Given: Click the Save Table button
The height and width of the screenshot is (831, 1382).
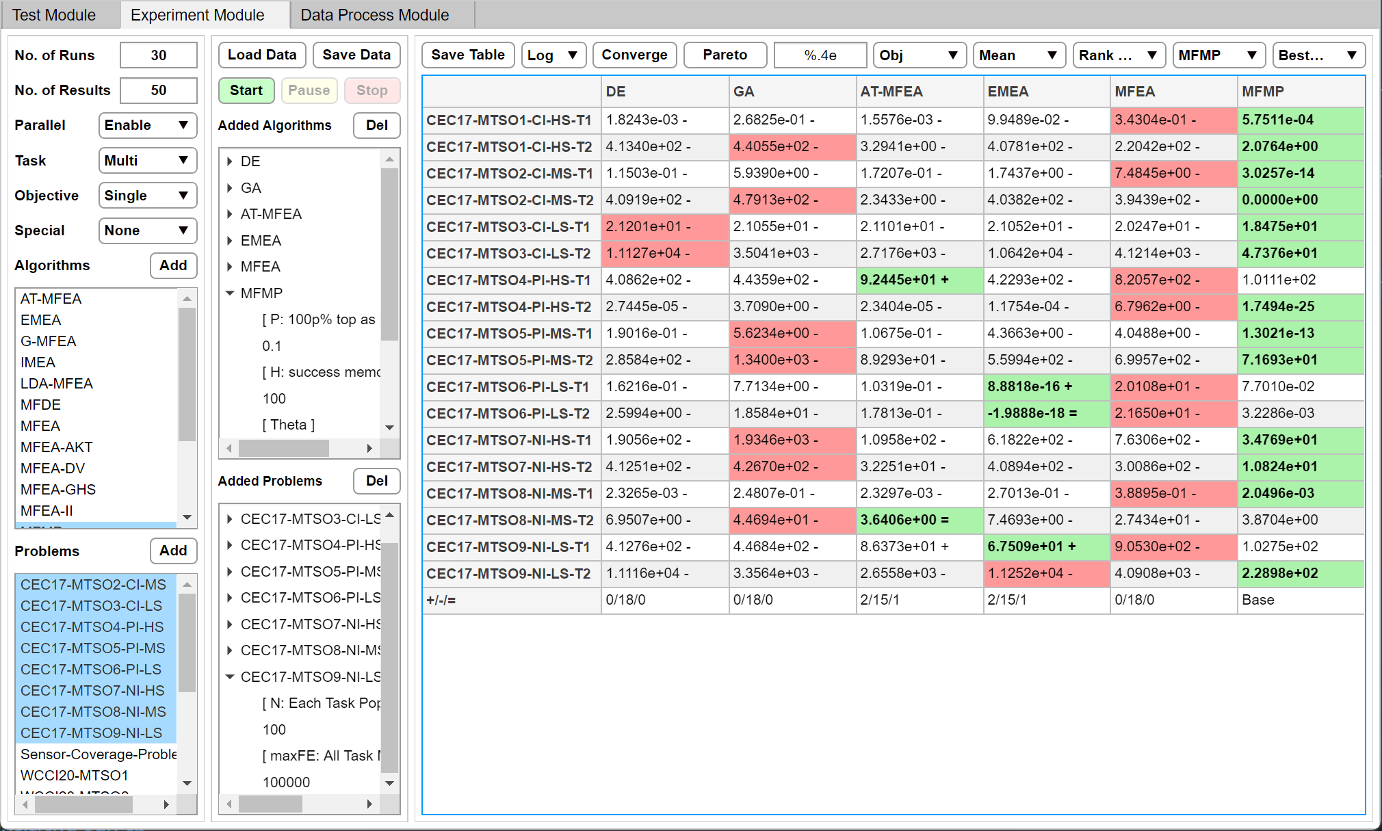Looking at the screenshot, I should [x=468, y=55].
